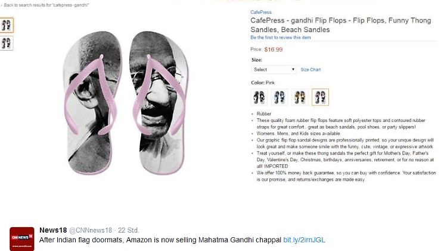Screen dimensions: 447x251
Task: Choose the pink strap color swatch
Action: click(x=320, y=97)
